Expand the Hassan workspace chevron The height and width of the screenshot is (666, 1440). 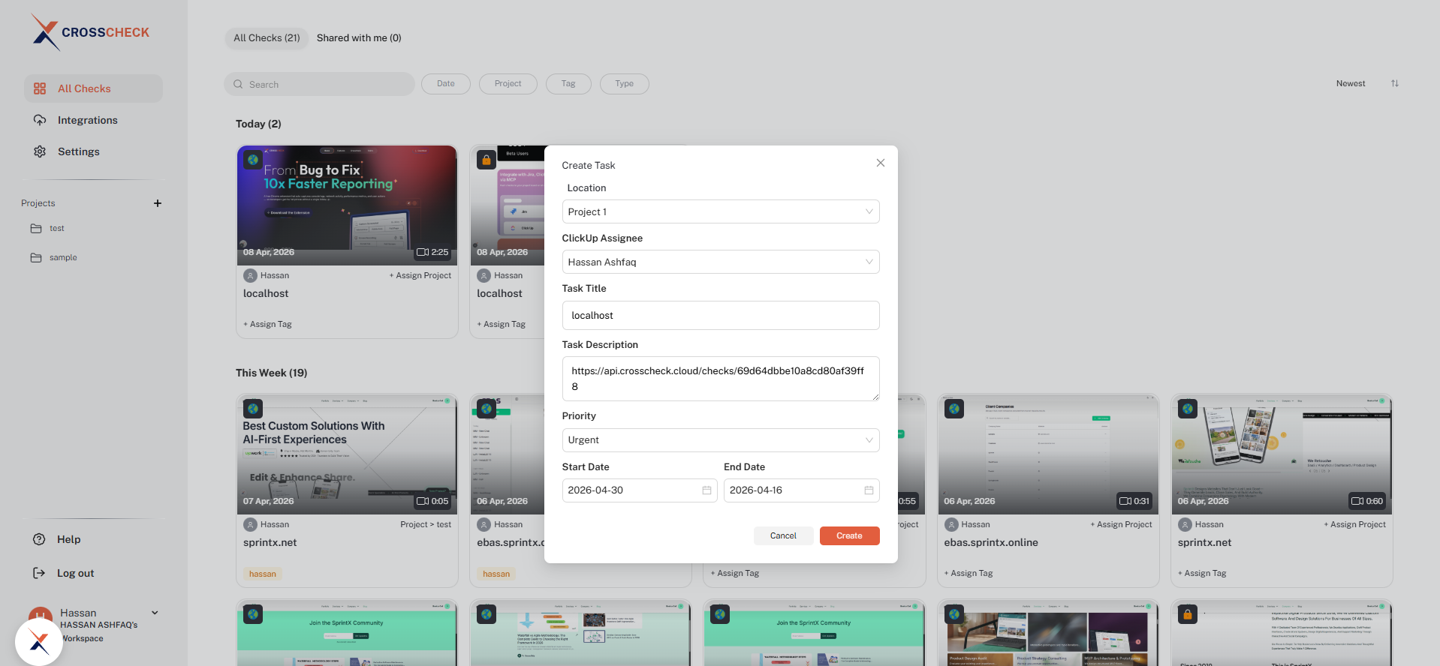[x=155, y=613]
